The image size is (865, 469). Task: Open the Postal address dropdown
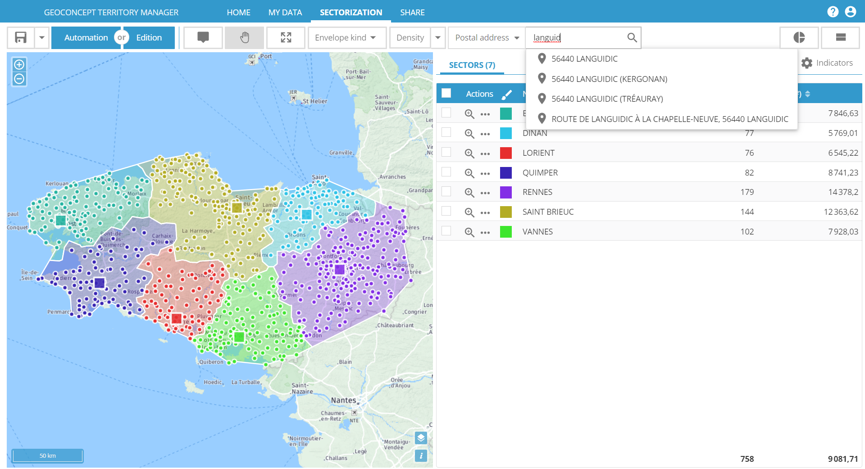(x=487, y=37)
